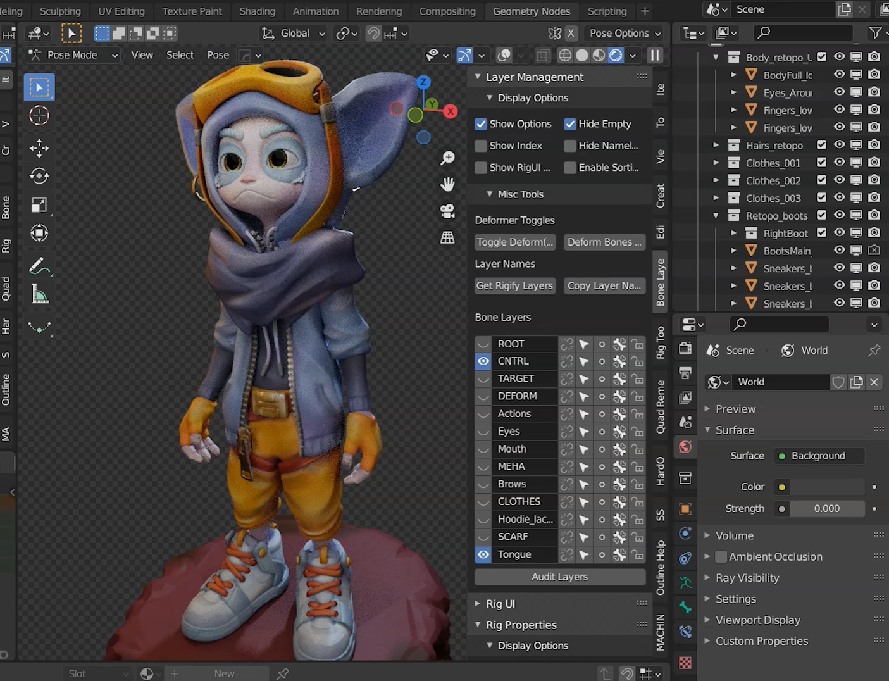The image size is (889, 681).
Task: Click the zoom magnifier viewport icon
Action: tap(447, 158)
